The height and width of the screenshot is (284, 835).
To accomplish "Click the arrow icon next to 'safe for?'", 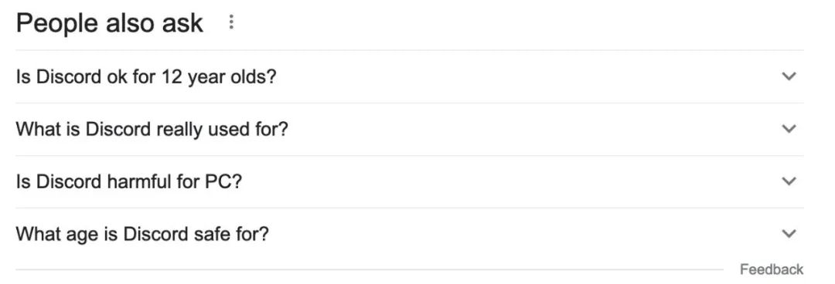I will click(789, 233).
